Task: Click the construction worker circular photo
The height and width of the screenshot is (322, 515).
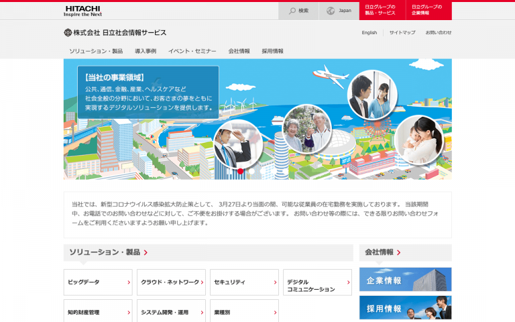Action: [238, 146]
